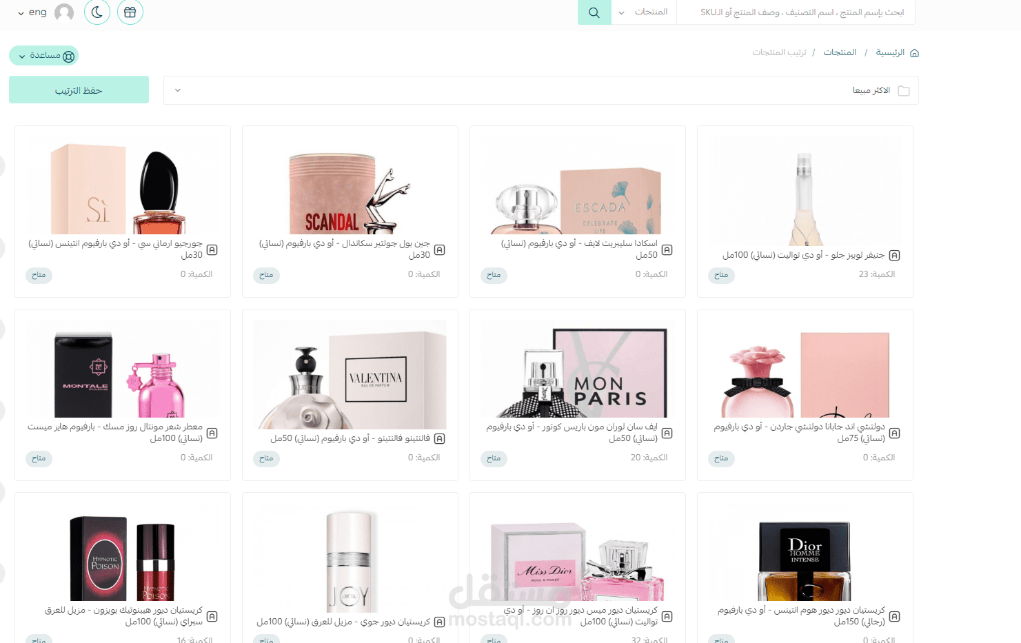Select the Hypnotic Poison product thumbnail
1021x643 pixels.
123,553
